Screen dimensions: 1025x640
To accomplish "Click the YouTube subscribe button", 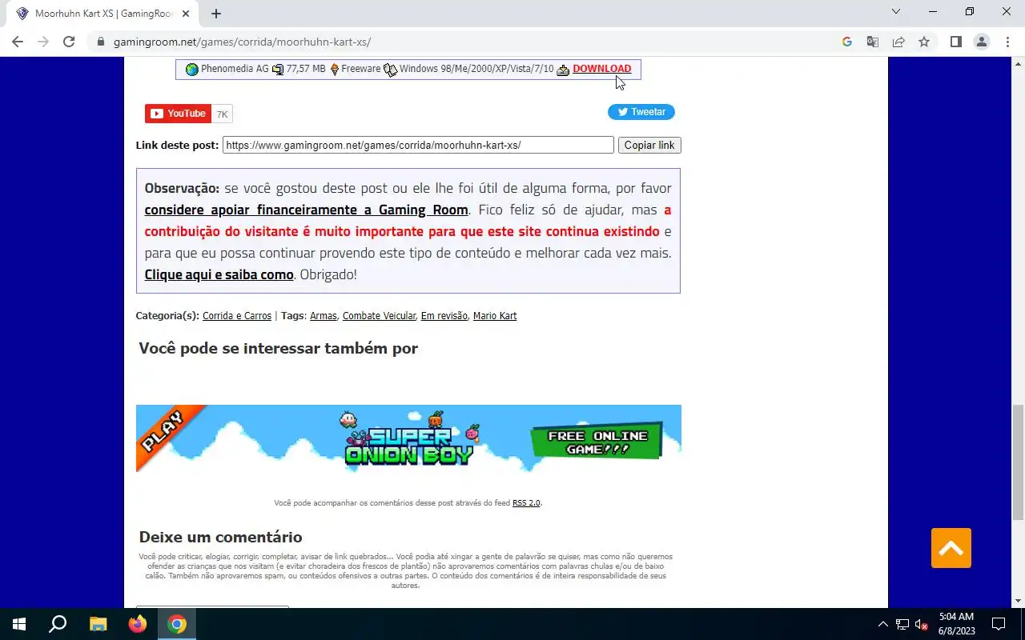I will (x=178, y=114).
